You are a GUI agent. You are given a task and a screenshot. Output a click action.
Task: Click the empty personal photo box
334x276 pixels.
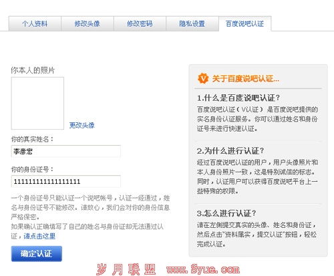pyautogui.click(x=37, y=104)
